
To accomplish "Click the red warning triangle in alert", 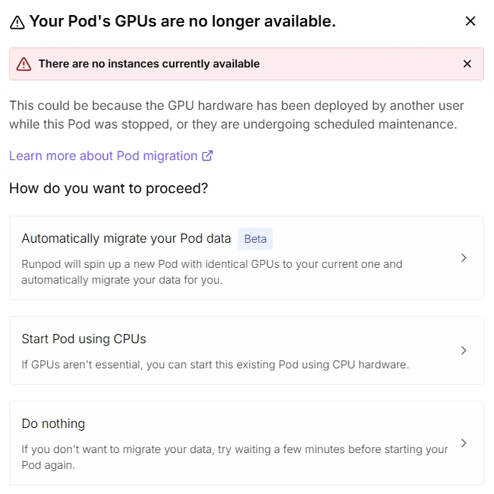I will tap(24, 64).
